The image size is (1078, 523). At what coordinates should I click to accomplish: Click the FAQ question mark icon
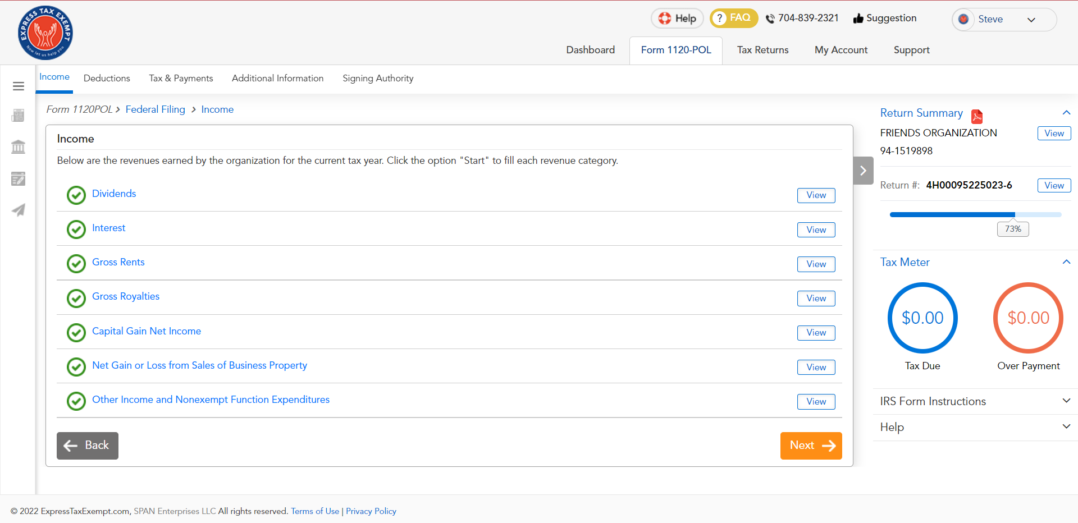tap(720, 18)
